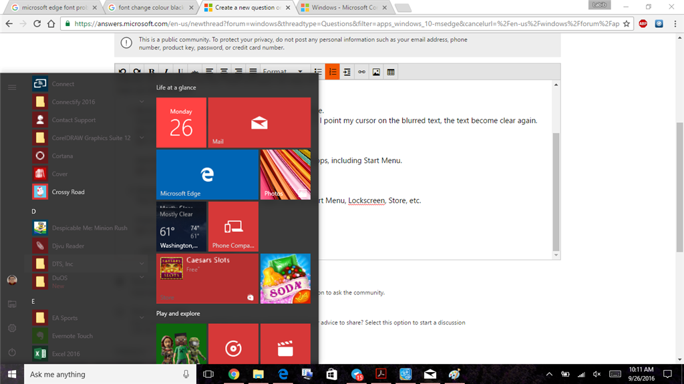Image resolution: width=684 pixels, height=384 pixels.
Task: Open Adobe Reader from the taskbar
Action: [x=381, y=375]
